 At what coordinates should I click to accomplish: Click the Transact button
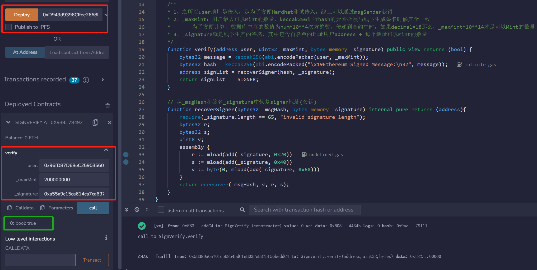click(x=92, y=260)
